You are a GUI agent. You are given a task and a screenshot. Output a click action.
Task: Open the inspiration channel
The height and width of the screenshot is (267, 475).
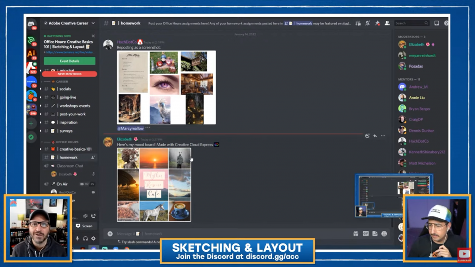[70, 122]
